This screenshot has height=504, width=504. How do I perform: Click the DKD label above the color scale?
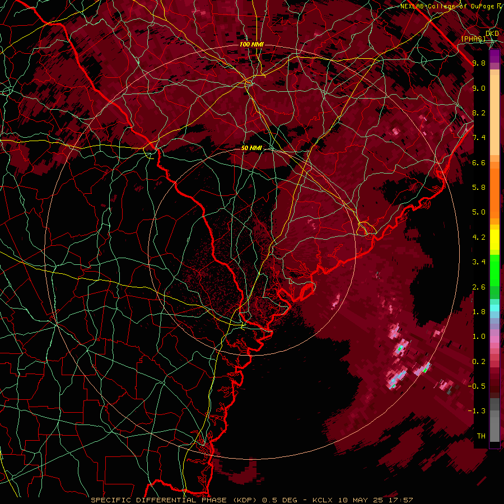pos(492,34)
